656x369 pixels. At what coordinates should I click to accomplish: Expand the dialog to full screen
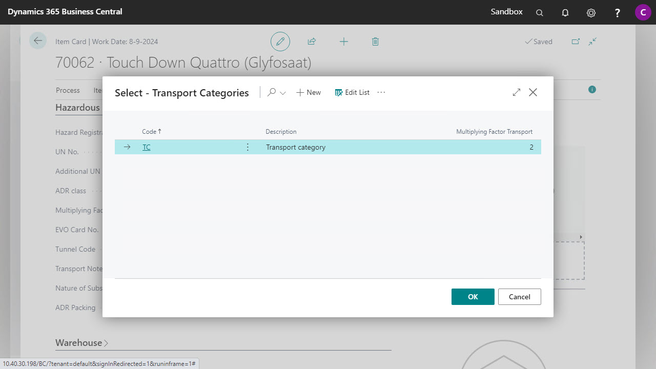coord(516,92)
